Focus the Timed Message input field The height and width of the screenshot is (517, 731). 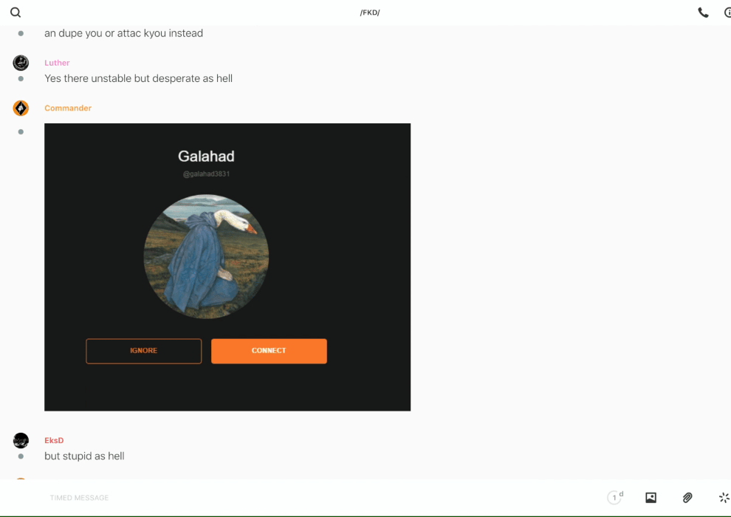[295, 498]
